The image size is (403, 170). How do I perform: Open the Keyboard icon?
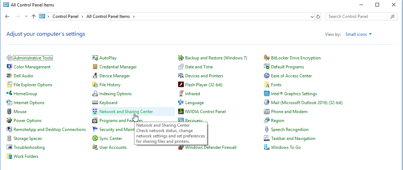coord(95,103)
